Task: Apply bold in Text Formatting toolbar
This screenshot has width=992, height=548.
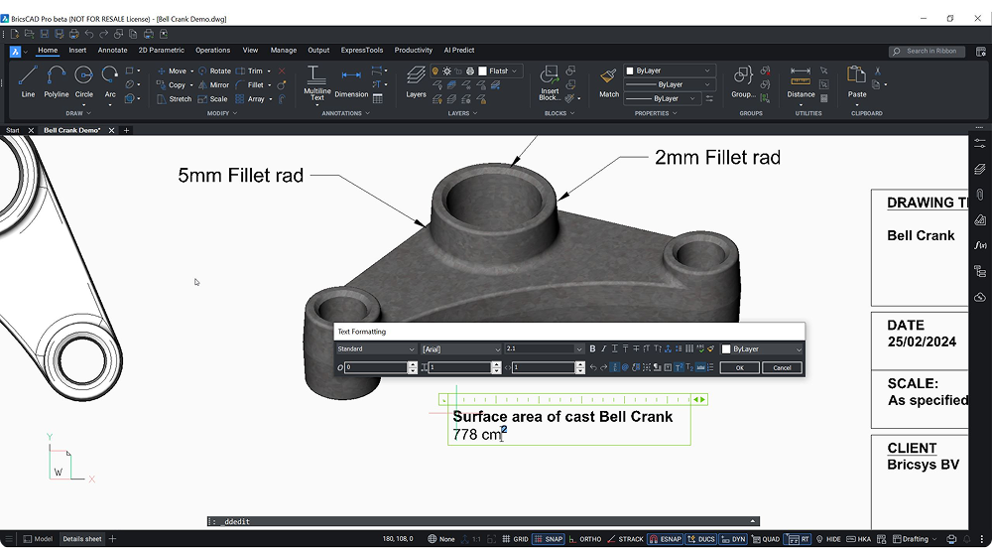Action: click(x=593, y=349)
